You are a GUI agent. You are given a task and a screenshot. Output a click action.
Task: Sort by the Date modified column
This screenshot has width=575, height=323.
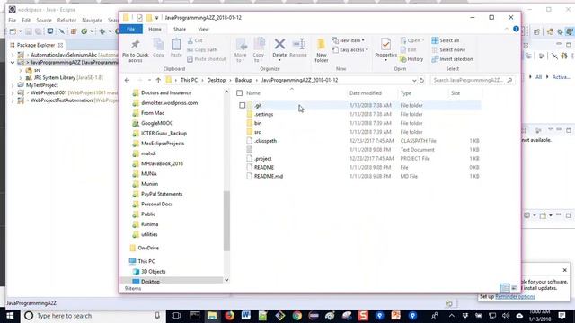point(366,93)
